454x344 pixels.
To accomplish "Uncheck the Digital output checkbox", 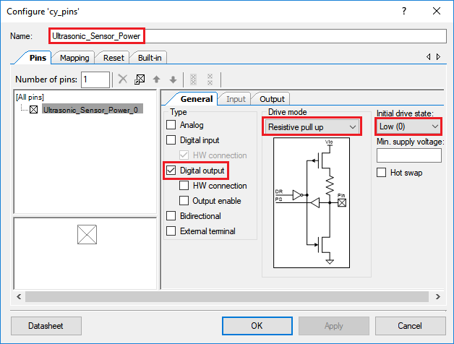I will (x=171, y=171).
